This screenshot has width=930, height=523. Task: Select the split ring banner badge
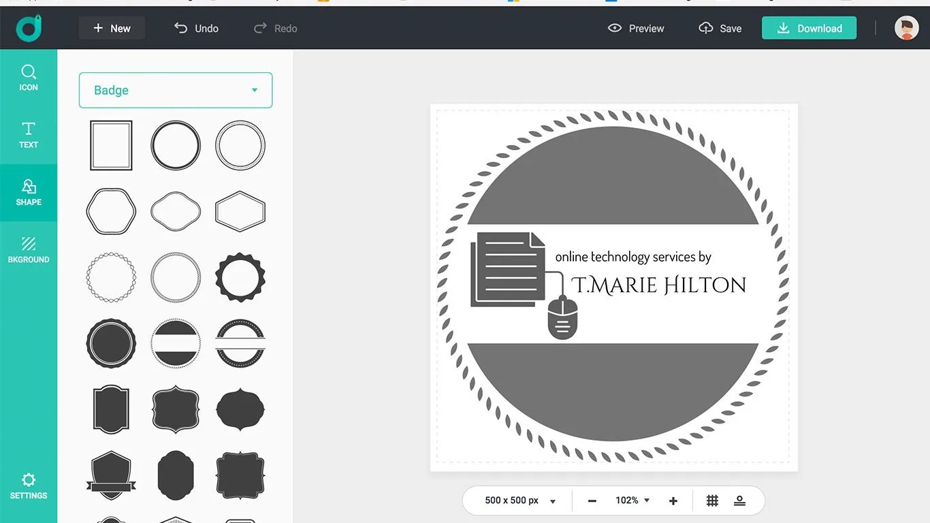pos(240,343)
